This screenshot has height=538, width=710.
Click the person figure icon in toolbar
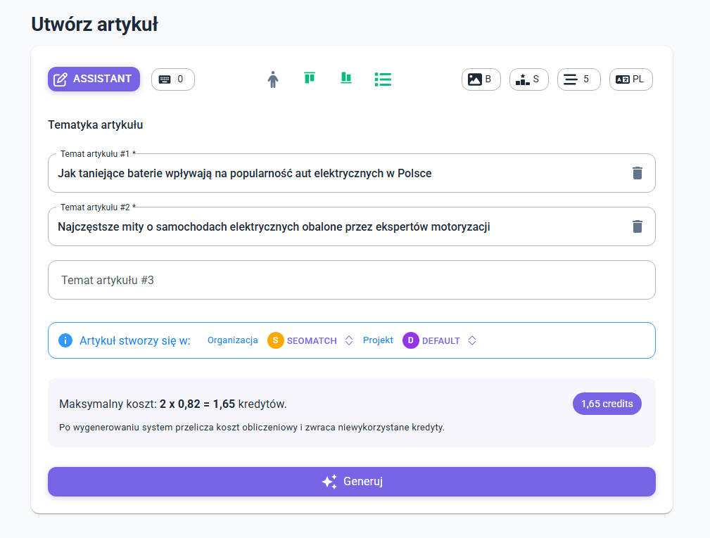(273, 79)
